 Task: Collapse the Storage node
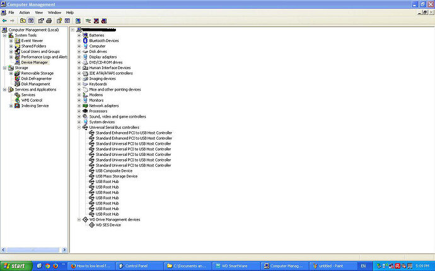click(4, 68)
